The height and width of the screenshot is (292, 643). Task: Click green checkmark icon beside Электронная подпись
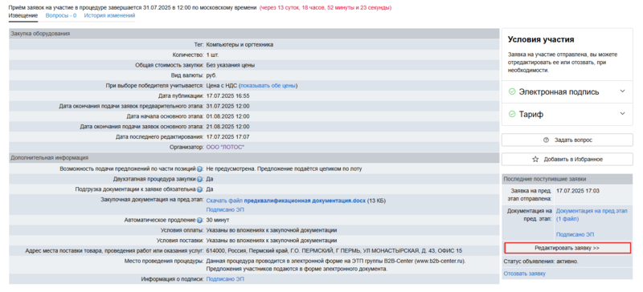[x=512, y=91]
